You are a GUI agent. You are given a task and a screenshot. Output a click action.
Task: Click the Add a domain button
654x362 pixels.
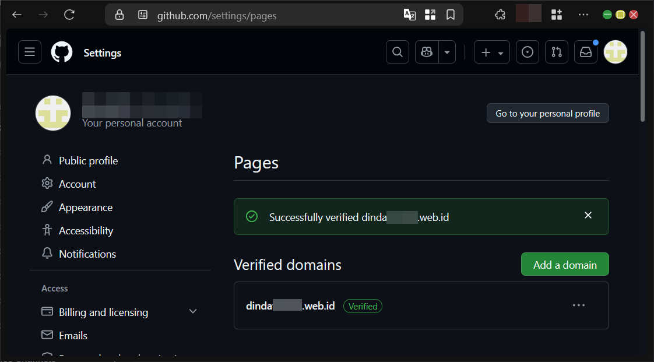[565, 264]
